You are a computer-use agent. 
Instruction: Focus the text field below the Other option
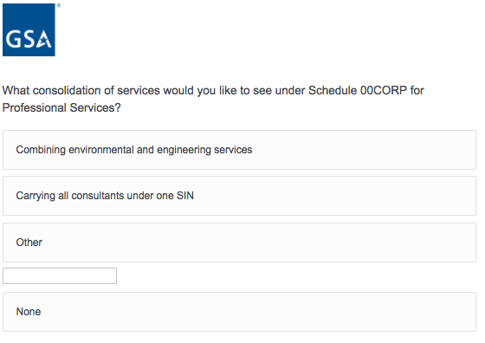[60, 276]
